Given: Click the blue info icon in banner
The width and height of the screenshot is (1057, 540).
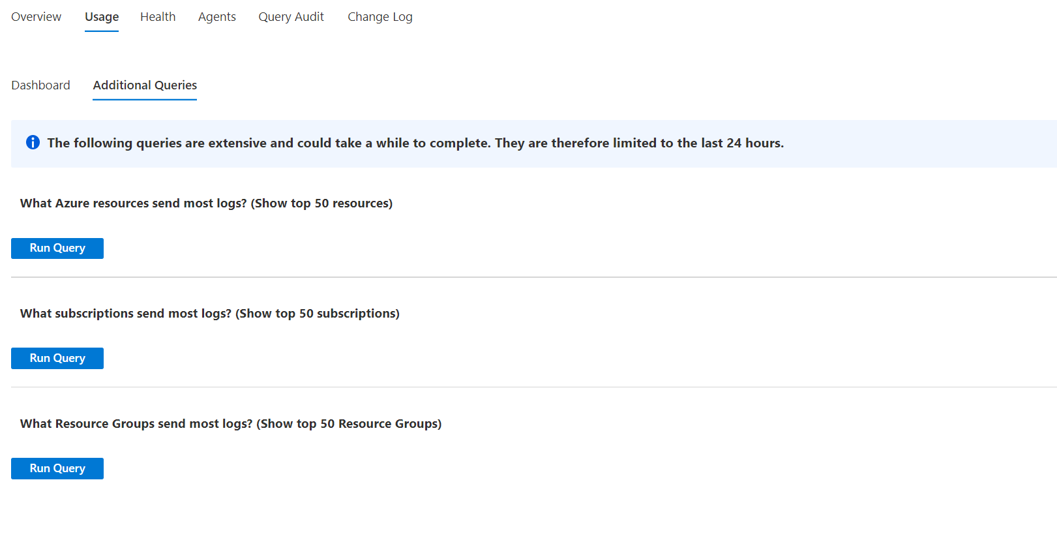Looking at the screenshot, I should 33,142.
